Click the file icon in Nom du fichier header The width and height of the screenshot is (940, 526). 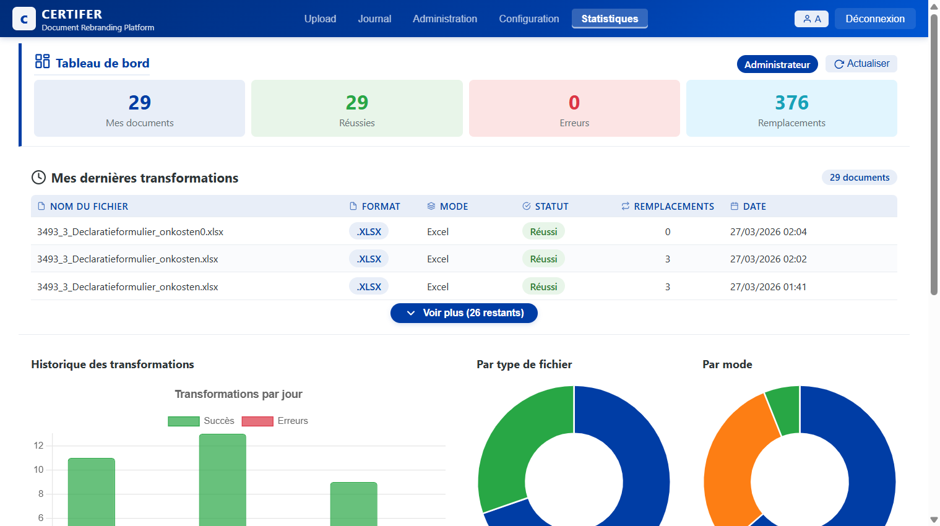tap(41, 206)
